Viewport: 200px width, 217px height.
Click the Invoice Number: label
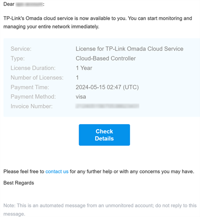click(32, 106)
